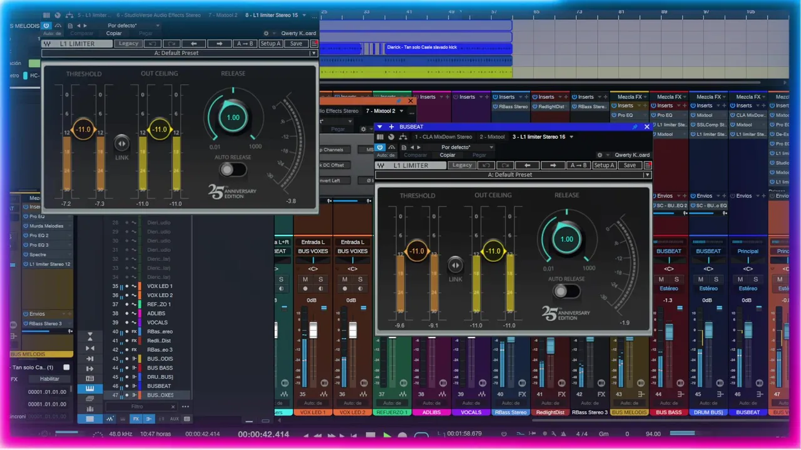Open hamburger menu in BUSBEAT L1 Limiter toolbar

(x=648, y=165)
